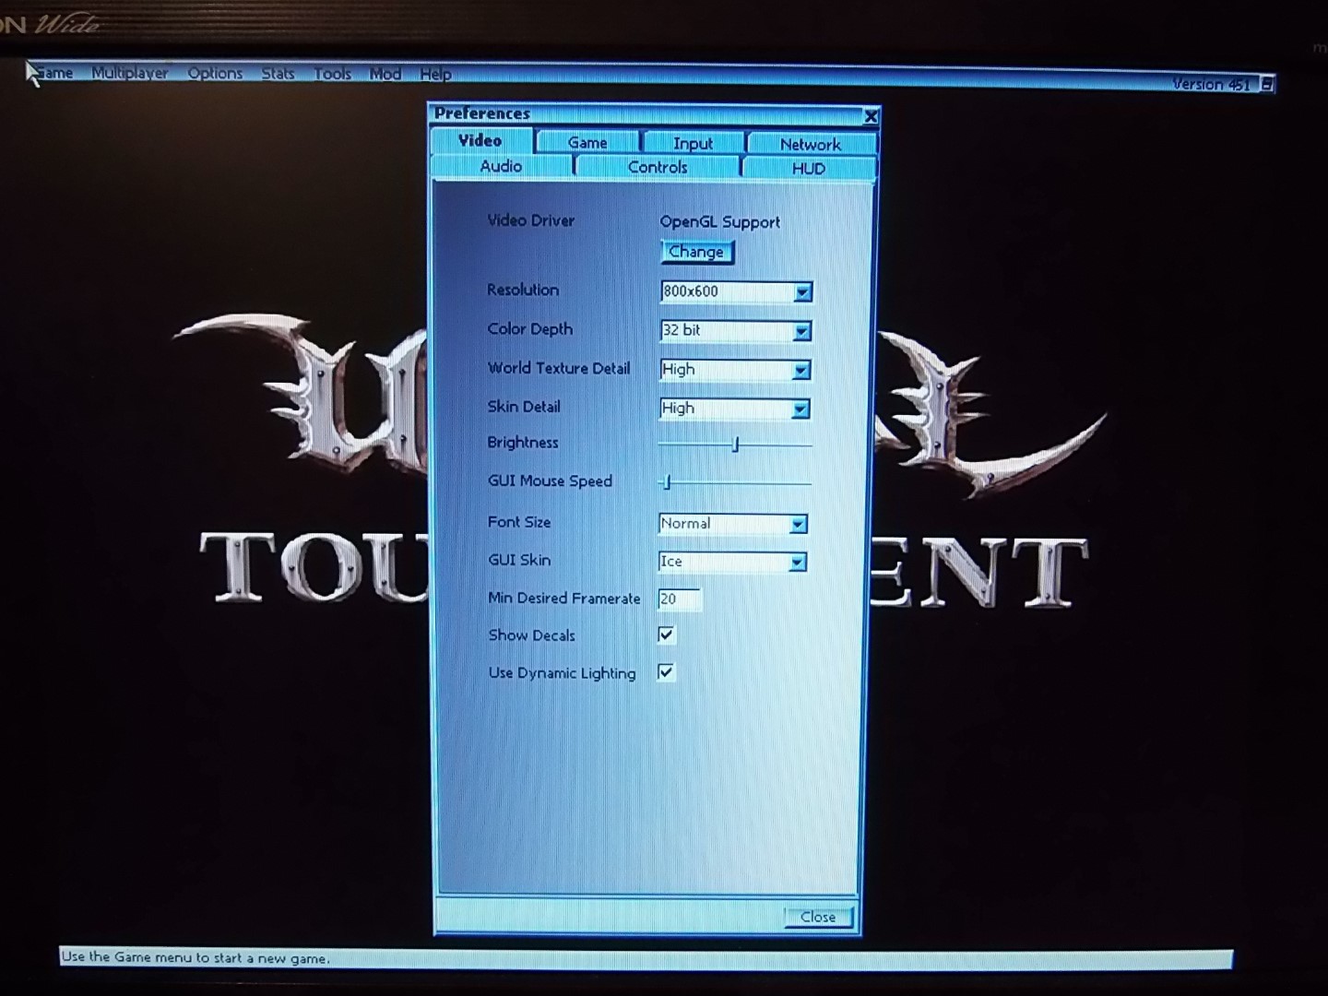
Task: Click the 'World Texture Detail' label
Action: click(x=559, y=368)
